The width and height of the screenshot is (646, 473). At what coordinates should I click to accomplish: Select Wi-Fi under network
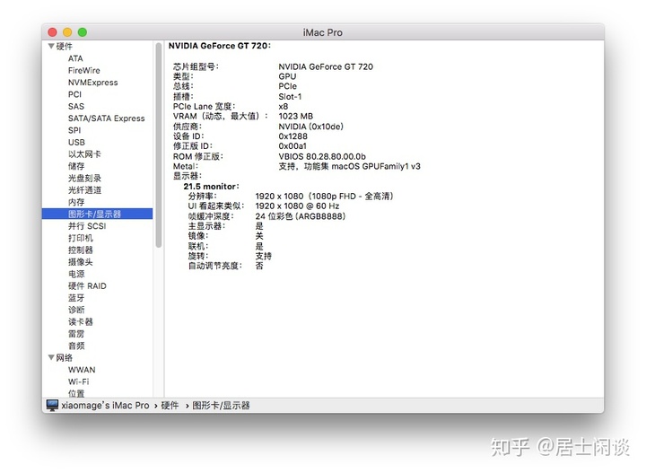click(78, 381)
